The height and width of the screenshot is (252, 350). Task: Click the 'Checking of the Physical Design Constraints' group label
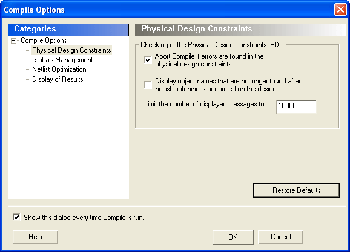(x=213, y=45)
